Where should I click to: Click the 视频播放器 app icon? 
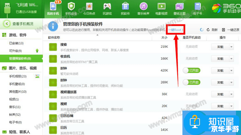click(x=53, y=94)
